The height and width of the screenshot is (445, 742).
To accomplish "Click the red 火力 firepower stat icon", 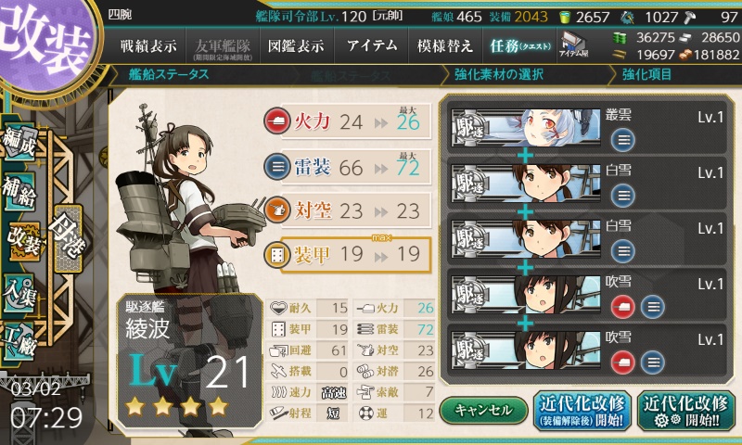I will (x=276, y=121).
